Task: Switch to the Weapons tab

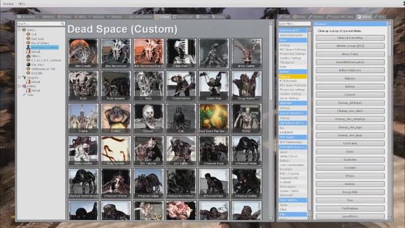Action: (x=46, y=17)
